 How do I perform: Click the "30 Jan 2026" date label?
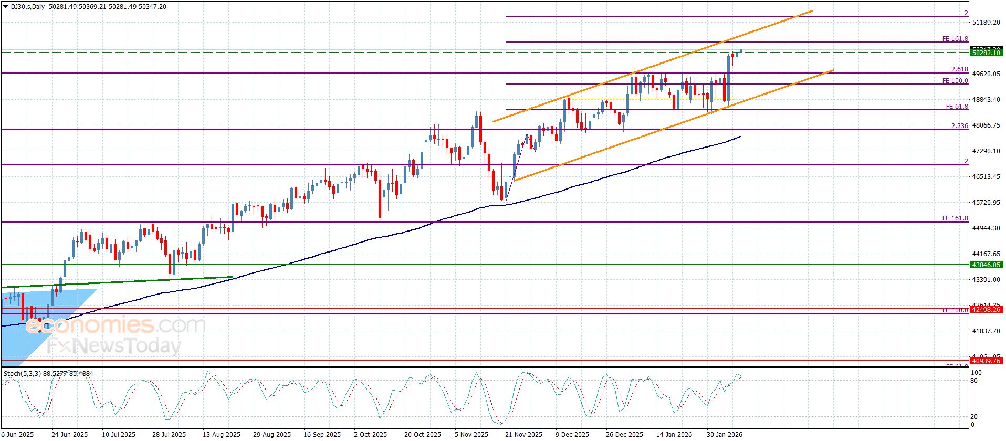(x=725, y=435)
